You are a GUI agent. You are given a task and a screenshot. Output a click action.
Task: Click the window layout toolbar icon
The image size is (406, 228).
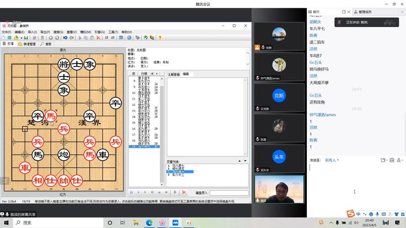pos(121,38)
